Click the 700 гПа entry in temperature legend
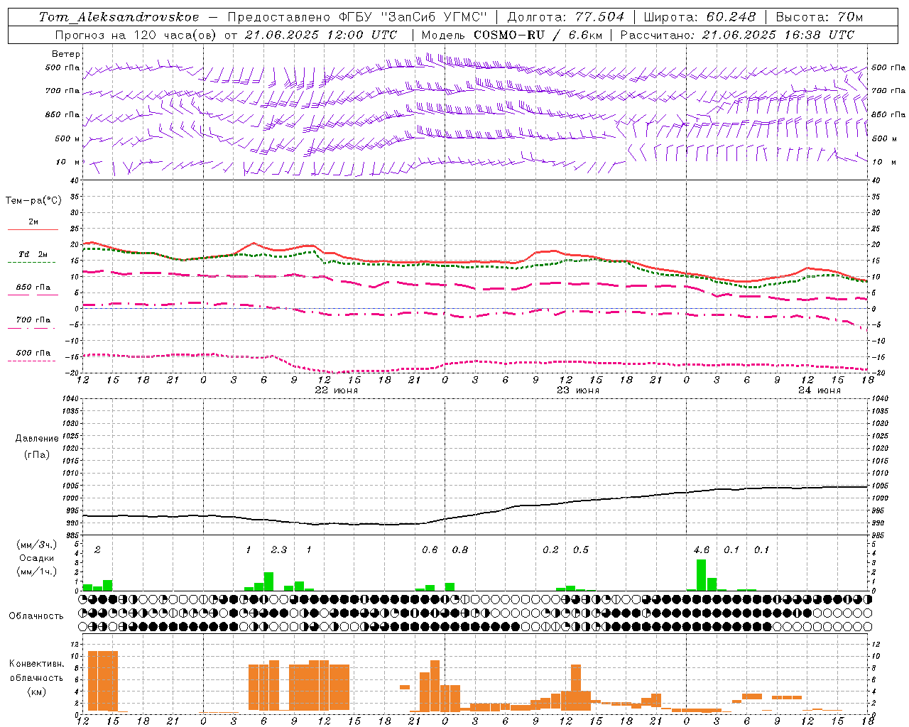Image resolution: width=909 pixels, height=727 pixels. coord(33,320)
